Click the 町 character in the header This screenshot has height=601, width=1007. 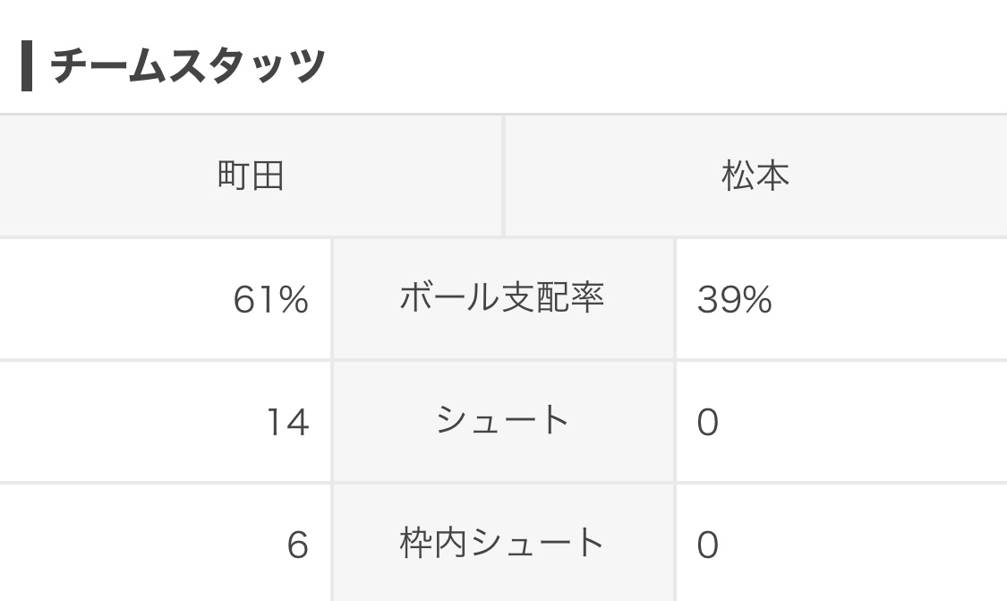234,176
